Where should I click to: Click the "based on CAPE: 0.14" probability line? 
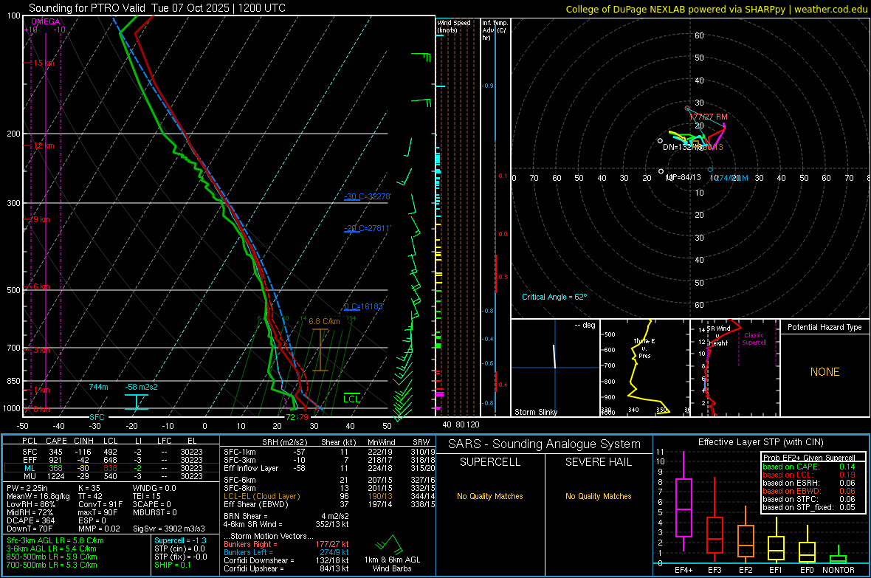(809, 467)
